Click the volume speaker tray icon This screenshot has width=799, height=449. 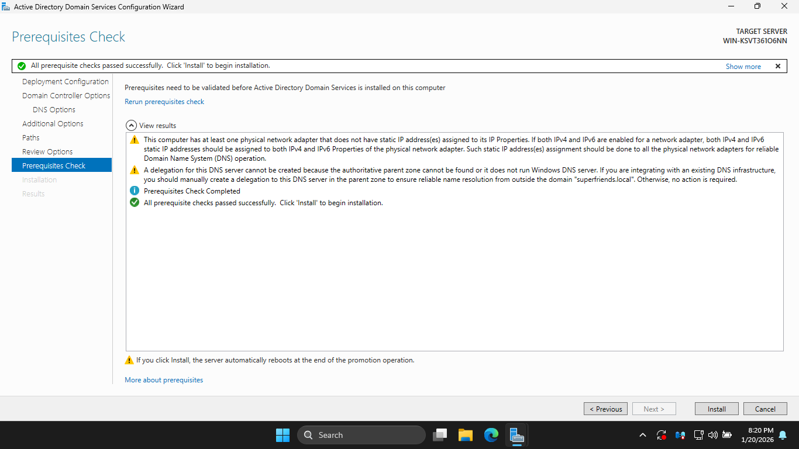coord(712,435)
